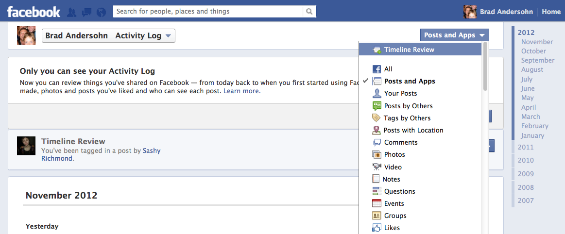Open the messages icon
The width and height of the screenshot is (565, 234).
(86, 12)
